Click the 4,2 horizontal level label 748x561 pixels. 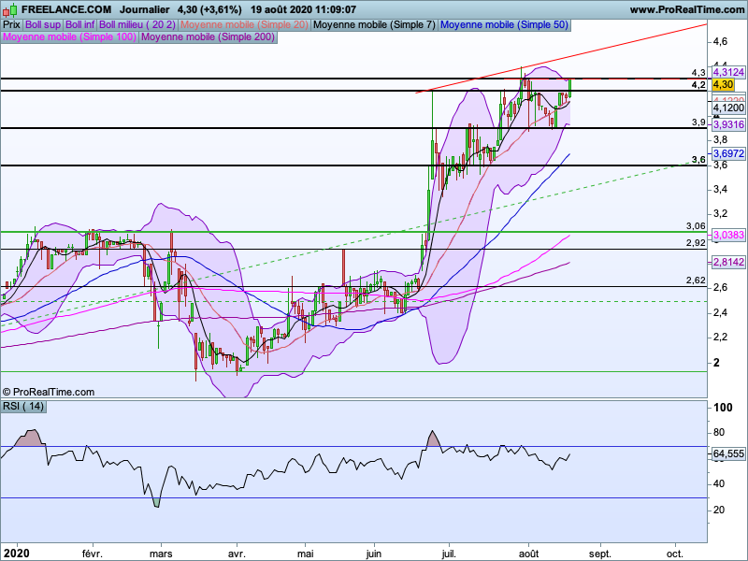[698, 85]
